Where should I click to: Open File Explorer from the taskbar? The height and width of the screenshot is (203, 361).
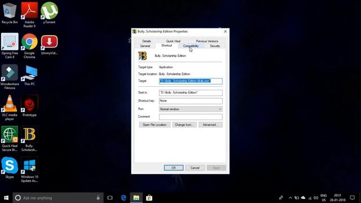coord(137,198)
